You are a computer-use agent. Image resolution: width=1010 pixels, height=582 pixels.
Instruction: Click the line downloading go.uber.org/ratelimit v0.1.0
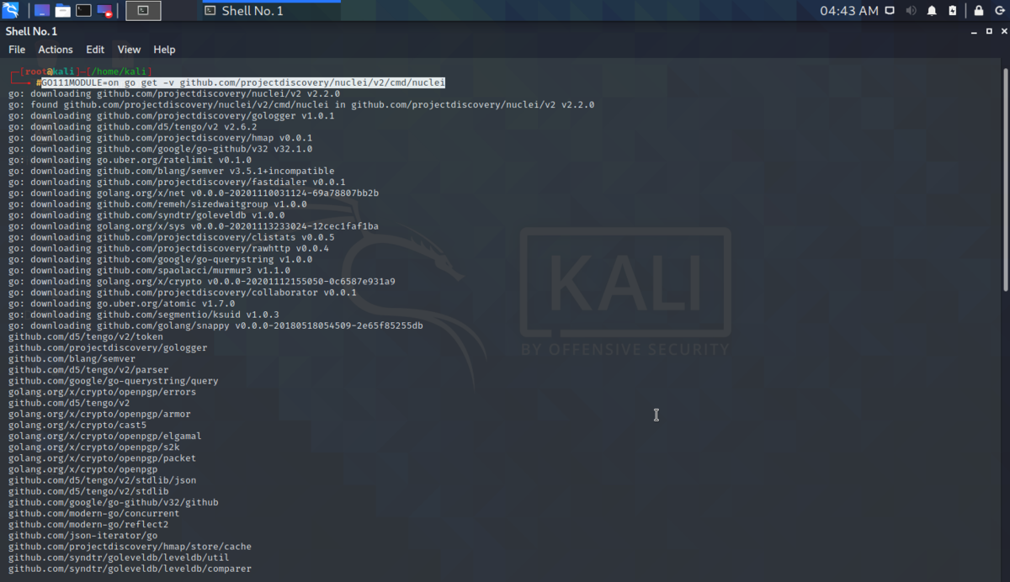[x=130, y=160]
